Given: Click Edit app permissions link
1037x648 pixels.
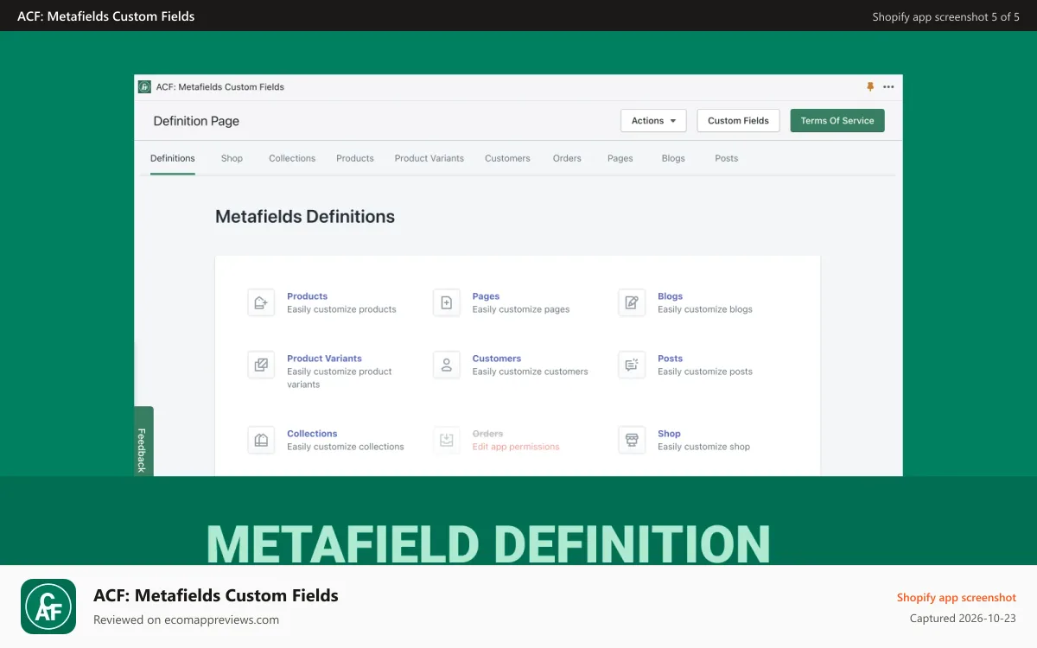Looking at the screenshot, I should [516, 447].
